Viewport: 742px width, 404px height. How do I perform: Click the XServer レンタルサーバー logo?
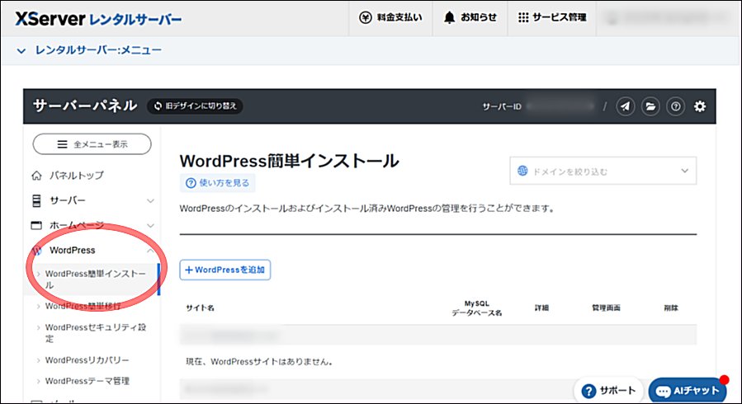tap(98, 19)
